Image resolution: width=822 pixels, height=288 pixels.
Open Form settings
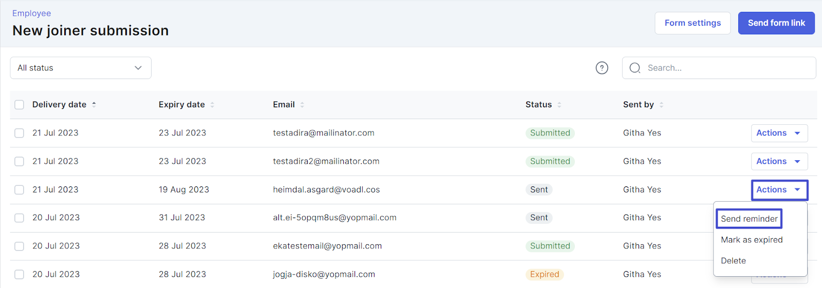click(693, 23)
